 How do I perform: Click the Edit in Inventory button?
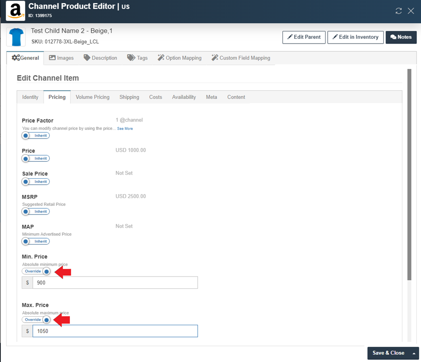(355, 37)
